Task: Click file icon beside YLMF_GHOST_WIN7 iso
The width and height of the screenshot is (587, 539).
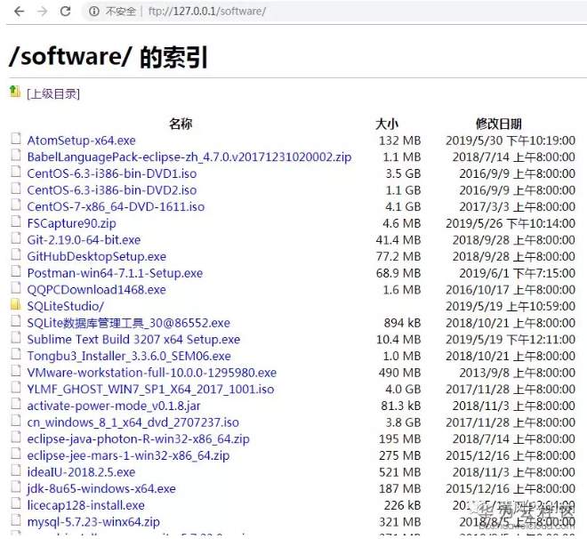Action: click(x=15, y=388)
